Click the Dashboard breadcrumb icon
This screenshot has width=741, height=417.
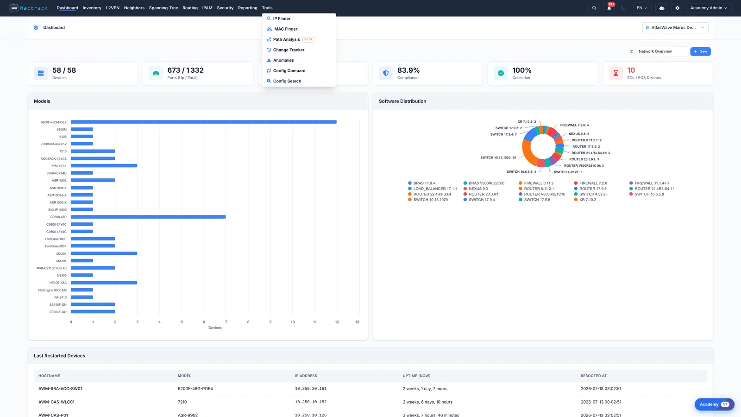click(x=36, y=28)
